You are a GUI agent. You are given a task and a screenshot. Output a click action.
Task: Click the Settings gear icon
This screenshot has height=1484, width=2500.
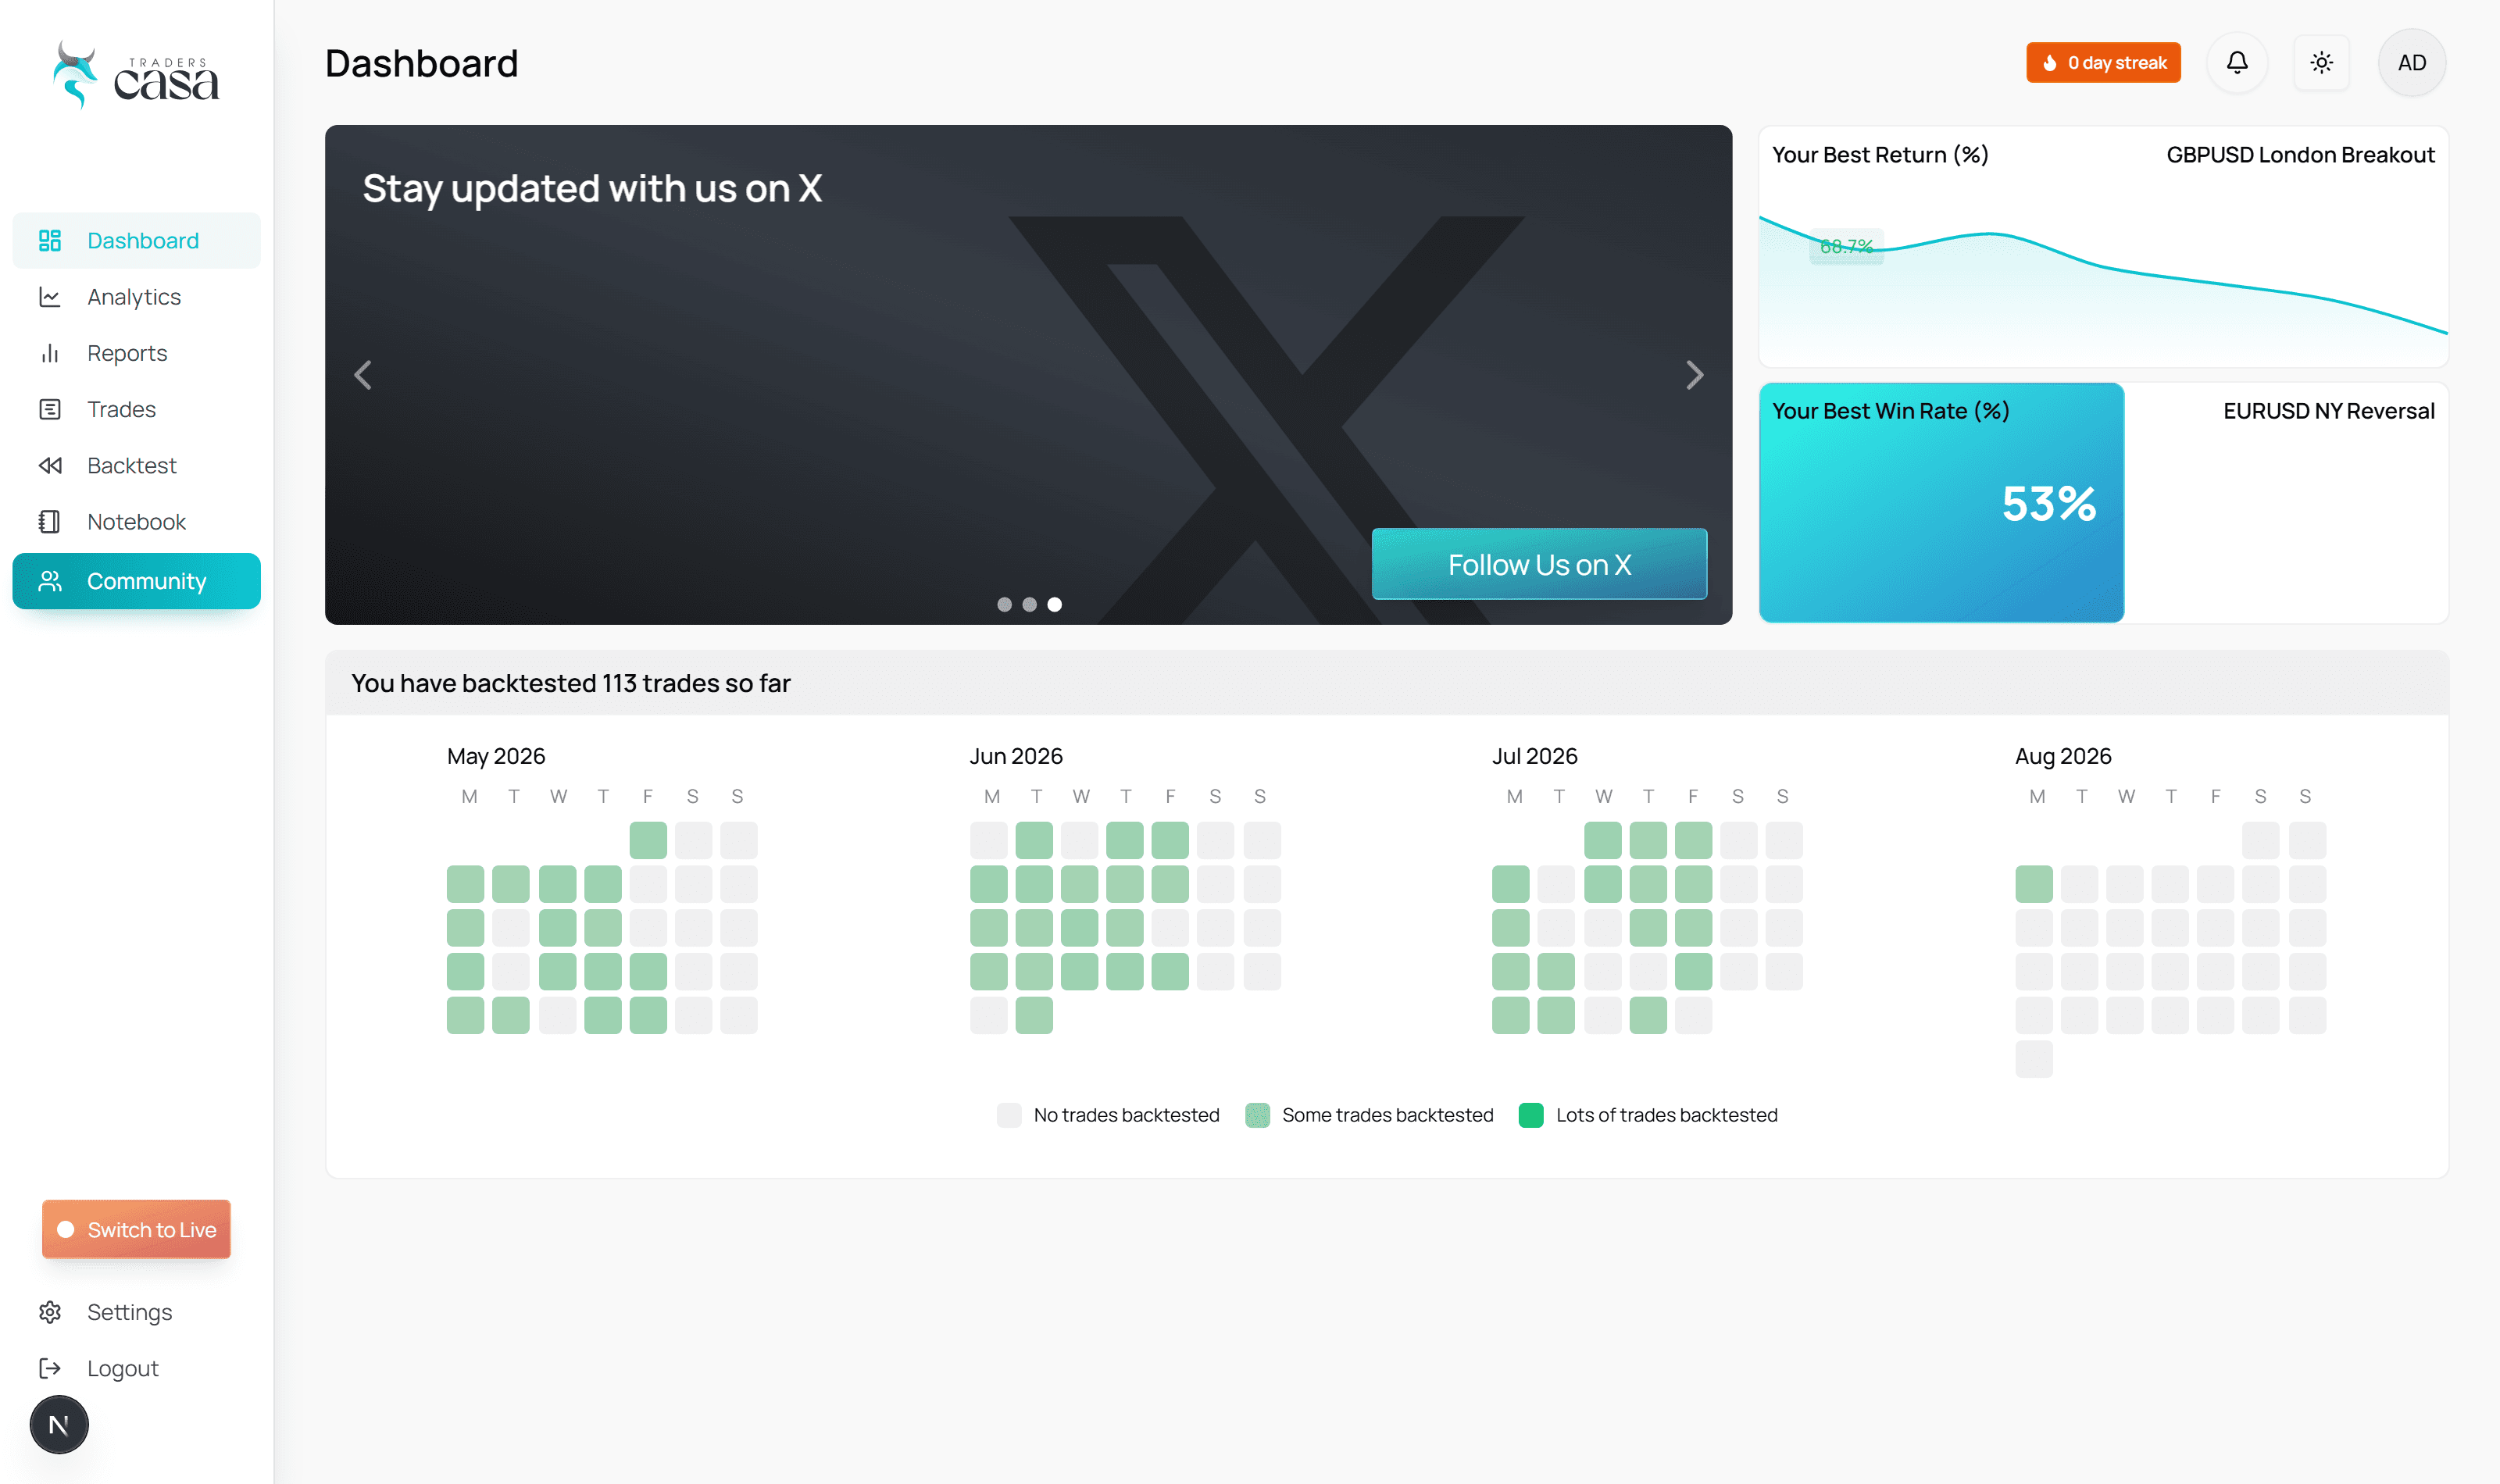pyautogui.click(x=50, y=1312)
